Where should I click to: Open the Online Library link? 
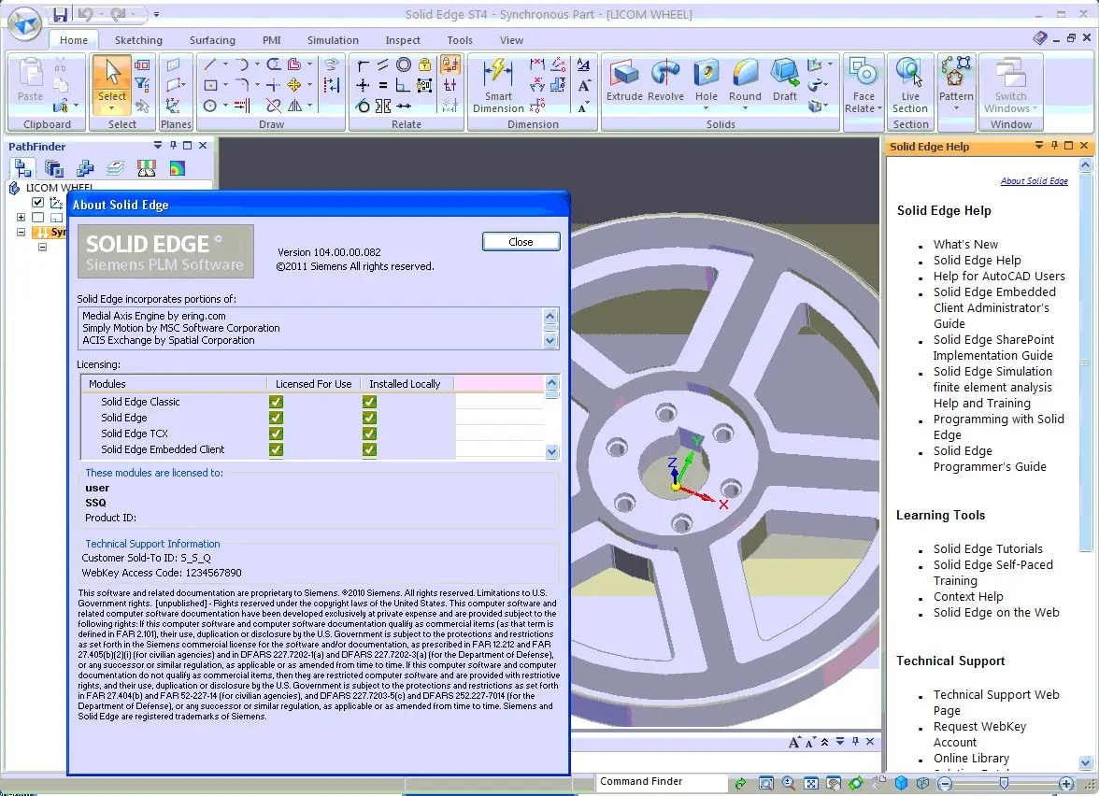971,759
